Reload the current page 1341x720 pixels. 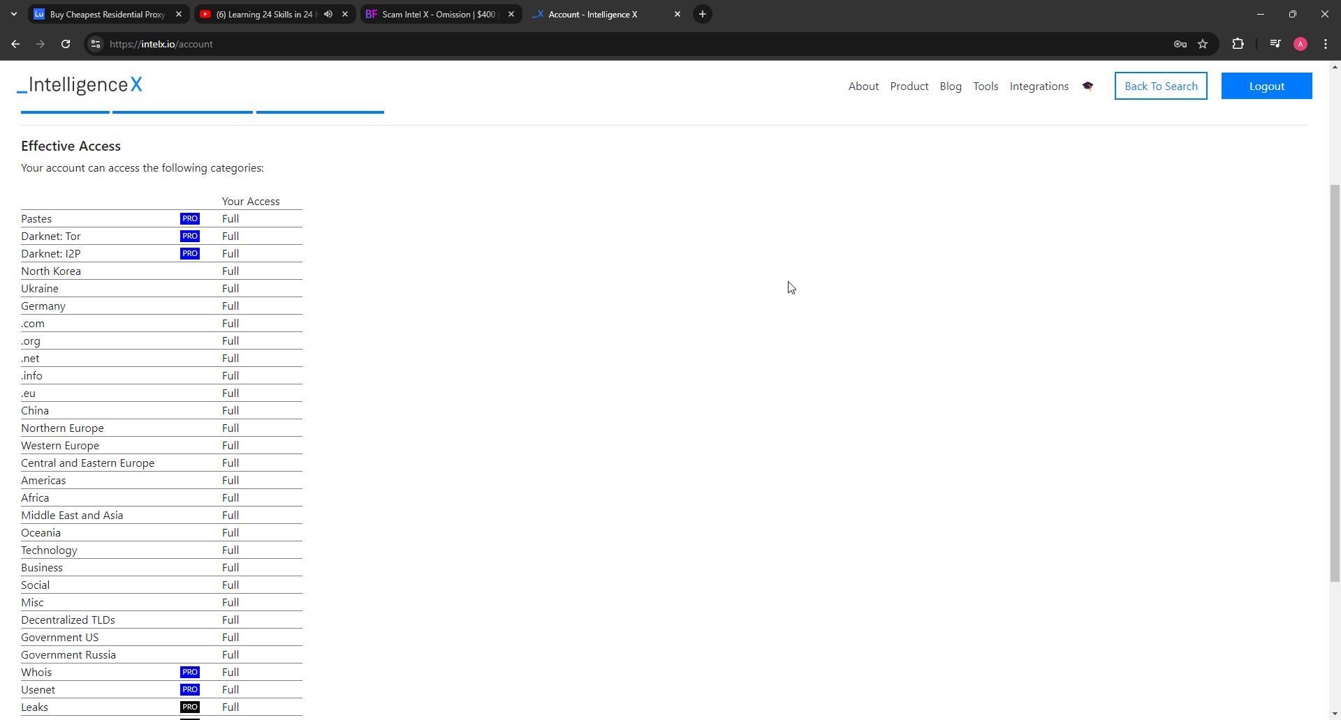click(66, 44)
